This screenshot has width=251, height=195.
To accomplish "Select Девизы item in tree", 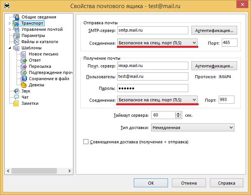I will pos(37,85).
